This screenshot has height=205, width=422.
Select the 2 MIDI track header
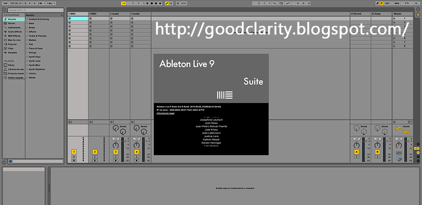pos(99,14)
